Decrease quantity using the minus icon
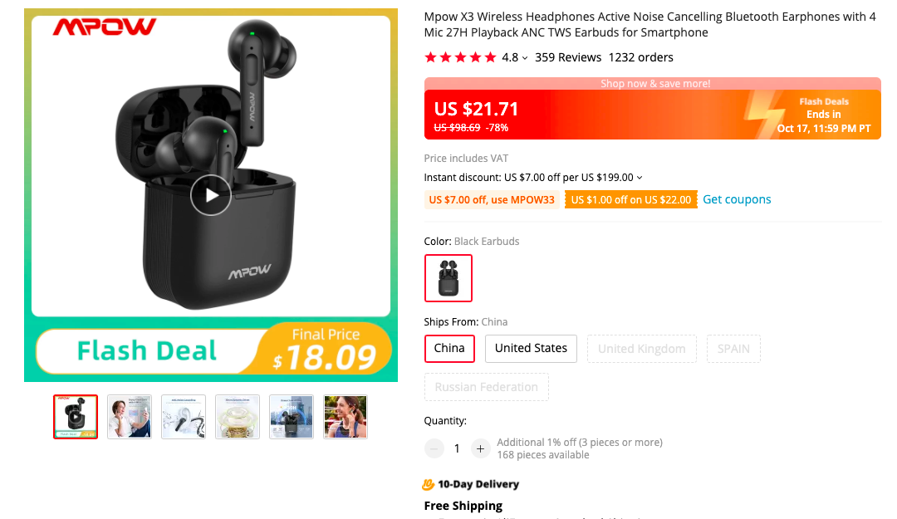 point(434,448)
